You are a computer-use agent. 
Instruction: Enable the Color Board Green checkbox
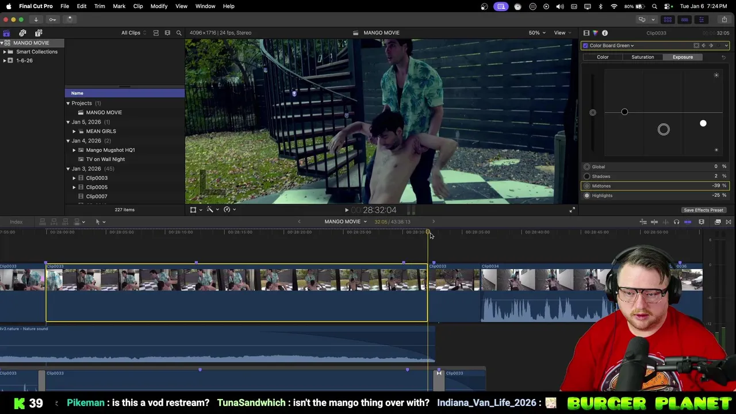point(585,45)
